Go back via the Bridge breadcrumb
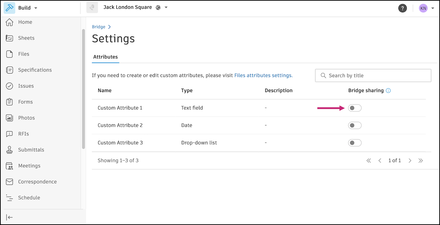 [x=99, y=27]
